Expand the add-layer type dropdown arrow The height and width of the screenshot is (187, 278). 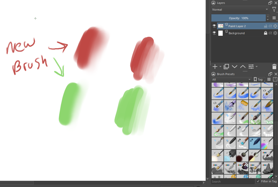point(220,67)
